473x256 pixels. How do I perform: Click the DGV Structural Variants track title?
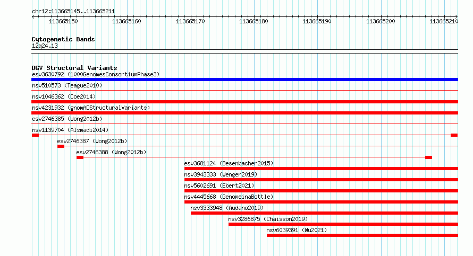74,68
